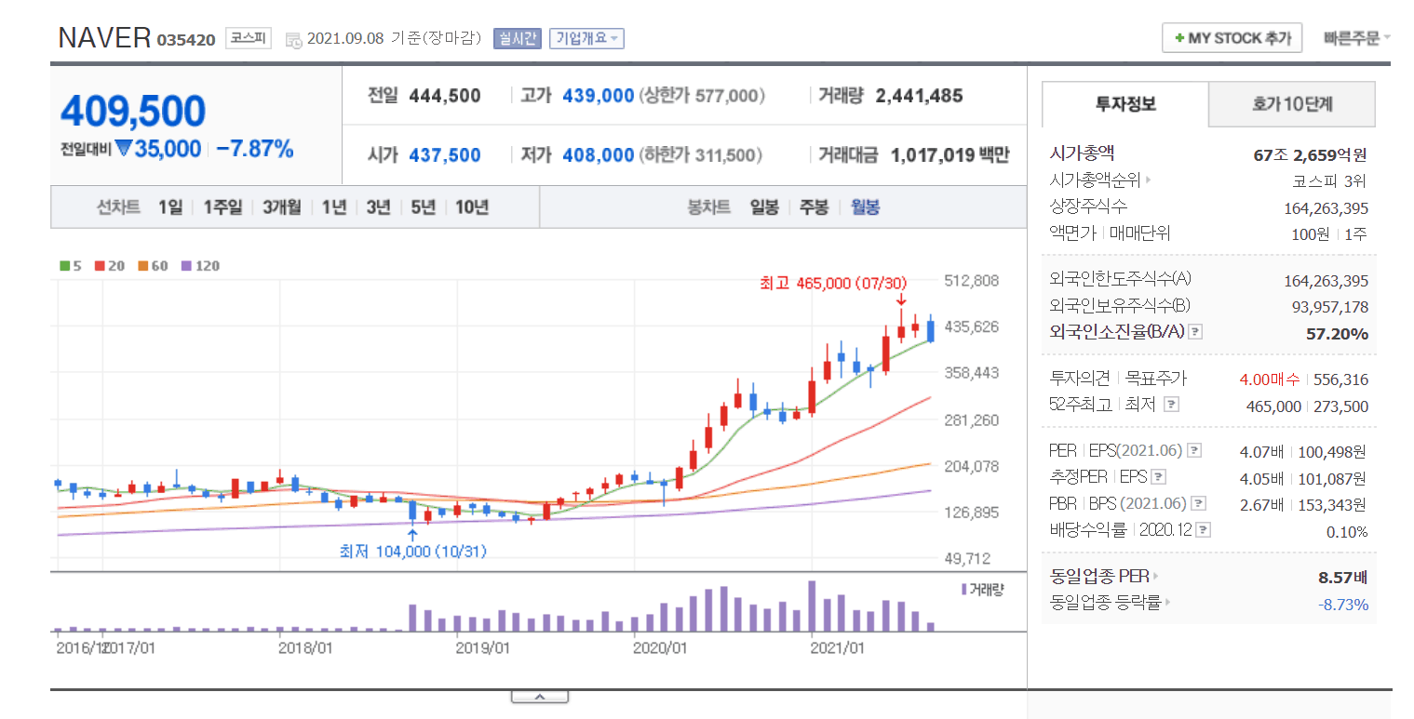The height and width of the screenshot is (719, 1414).
Task: Select the 3년 line chart period
Action: click(378, 207)
